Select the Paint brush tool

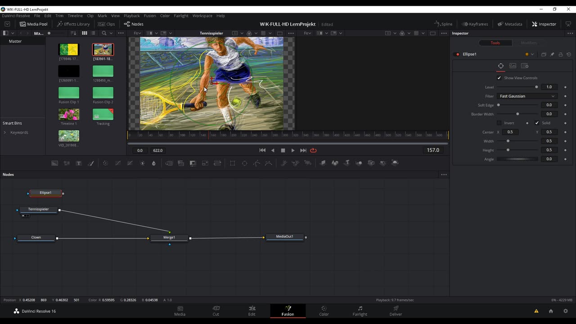[91, 163]
